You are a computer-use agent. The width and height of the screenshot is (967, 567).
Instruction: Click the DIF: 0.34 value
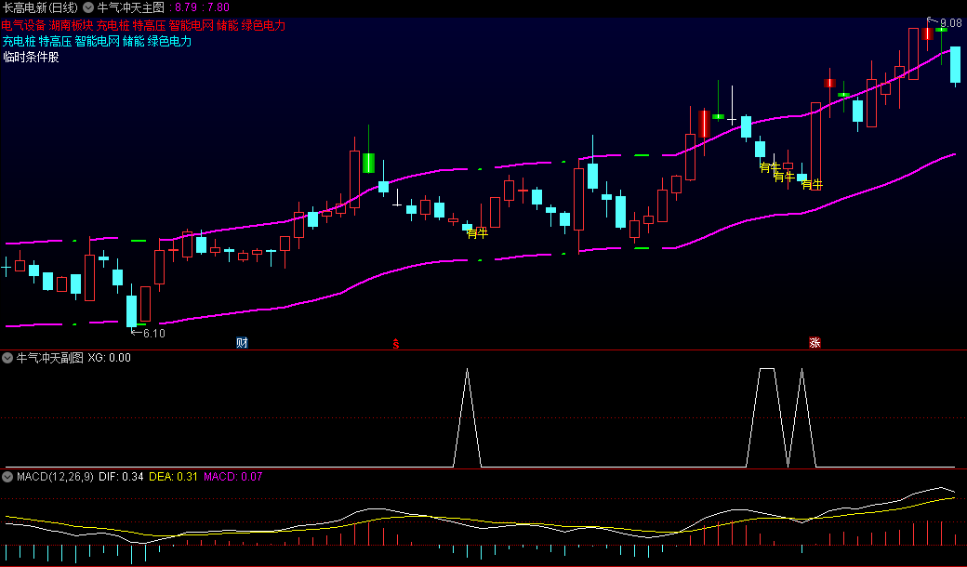pos(121,477)
